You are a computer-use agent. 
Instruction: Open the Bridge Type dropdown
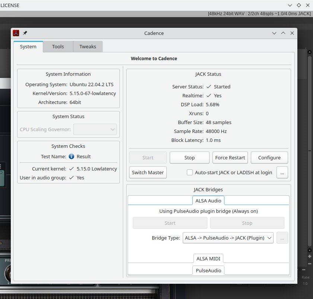[x=228, y=238]
